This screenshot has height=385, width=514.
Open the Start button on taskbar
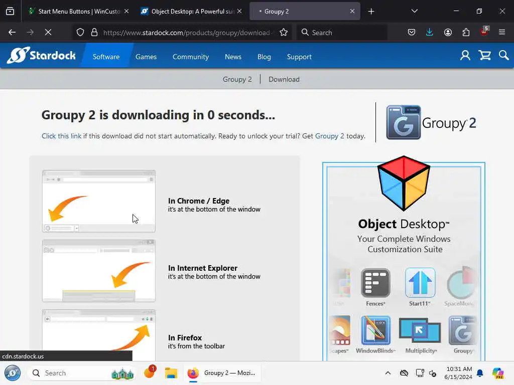(x=13, y=373)
